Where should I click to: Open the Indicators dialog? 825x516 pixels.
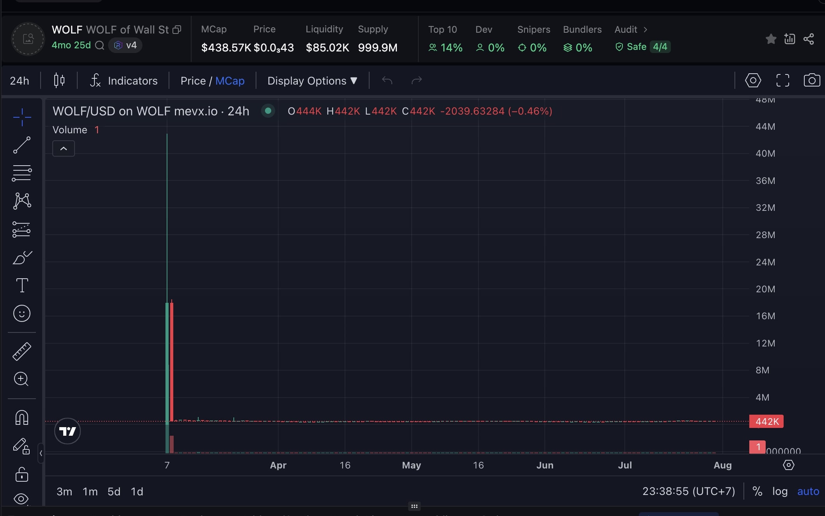click(x=124, y=81)
